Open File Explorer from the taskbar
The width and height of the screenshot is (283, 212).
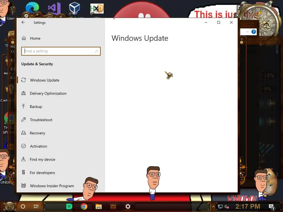(99, 206)
